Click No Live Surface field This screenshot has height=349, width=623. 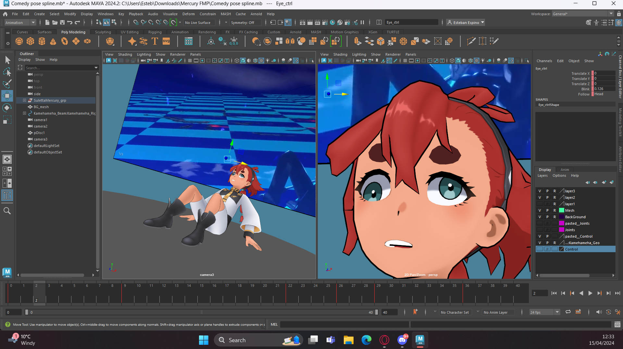click(199, 23)
